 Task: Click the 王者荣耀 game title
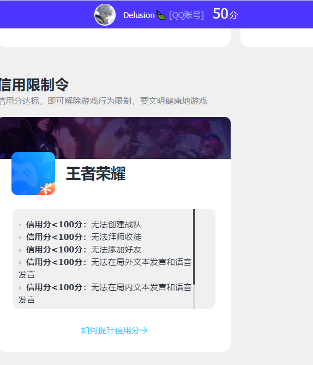96,174
